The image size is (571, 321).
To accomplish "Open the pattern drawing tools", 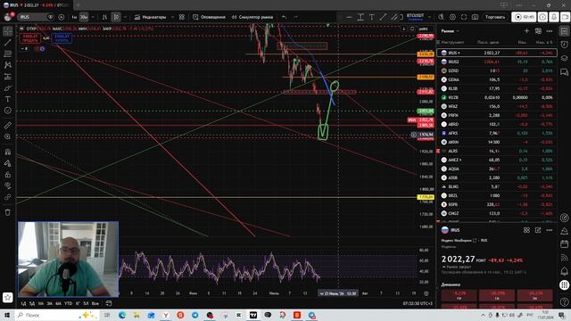I will pos(8,65).
